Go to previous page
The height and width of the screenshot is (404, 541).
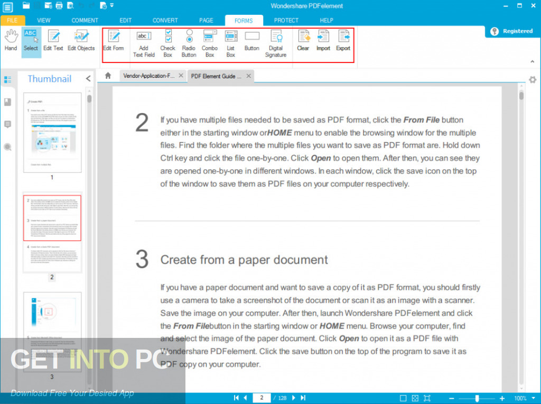point(245,398)
